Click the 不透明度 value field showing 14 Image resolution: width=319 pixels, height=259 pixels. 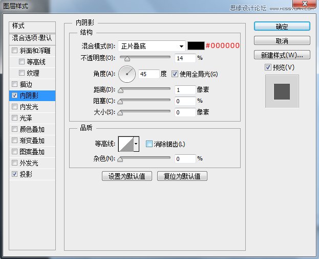185,58
